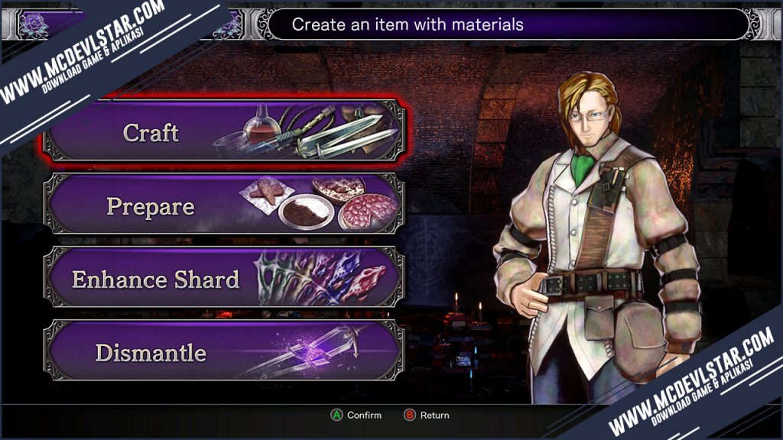Select the Craft menu option
Viewport: 783px width, 440px height.
coord(223,131)
